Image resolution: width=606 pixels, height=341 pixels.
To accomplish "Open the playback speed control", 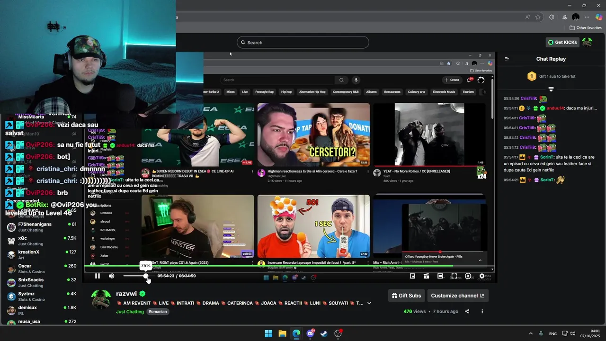I will pyautogui.click(x=468, y=276).
